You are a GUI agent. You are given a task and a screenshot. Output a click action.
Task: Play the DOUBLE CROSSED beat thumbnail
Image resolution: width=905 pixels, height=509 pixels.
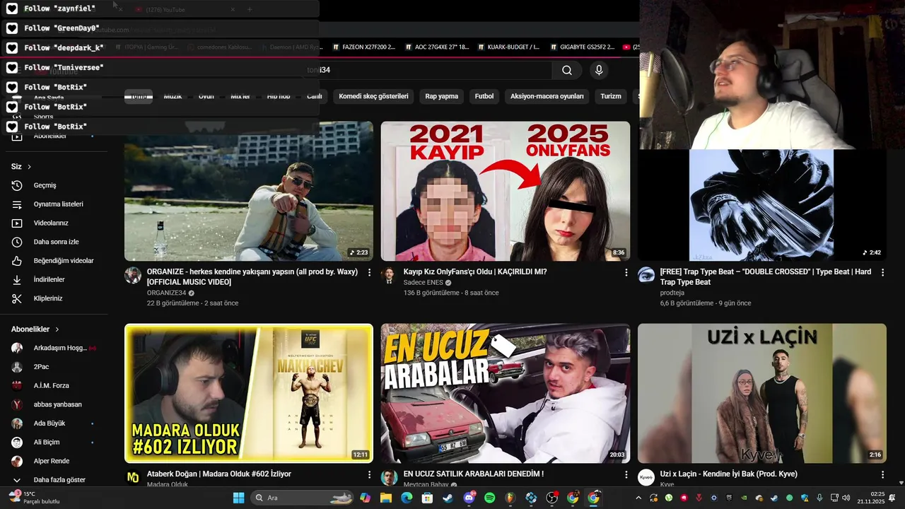click(762, 205)
